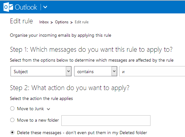Select the Move to a new folder option

tap(12, 120)
